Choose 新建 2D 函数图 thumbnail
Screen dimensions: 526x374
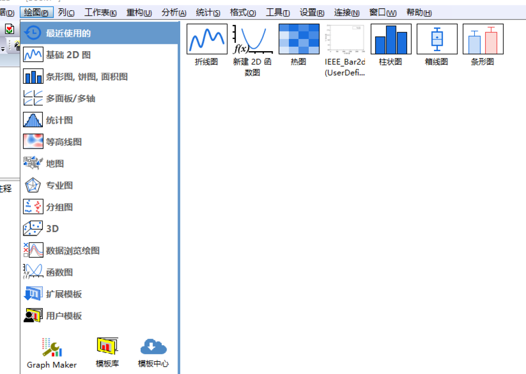(x=252, y=50)
